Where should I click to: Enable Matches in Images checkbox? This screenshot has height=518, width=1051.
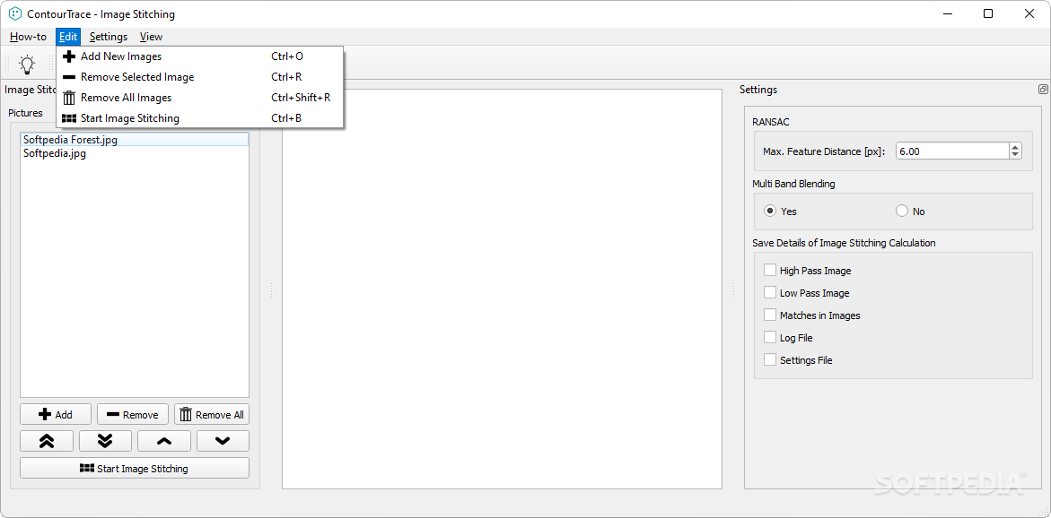coord(770,315)
